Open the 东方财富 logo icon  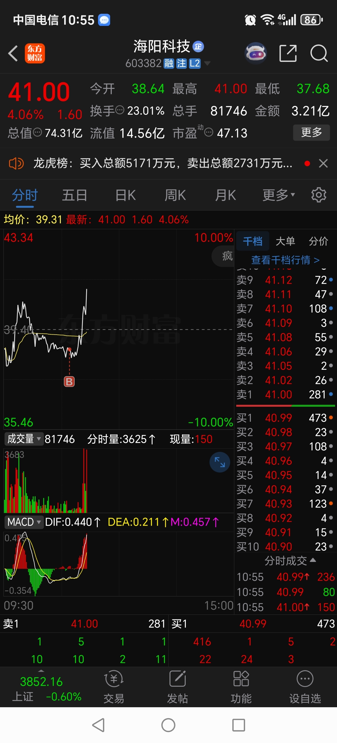[x=35, y=53]
